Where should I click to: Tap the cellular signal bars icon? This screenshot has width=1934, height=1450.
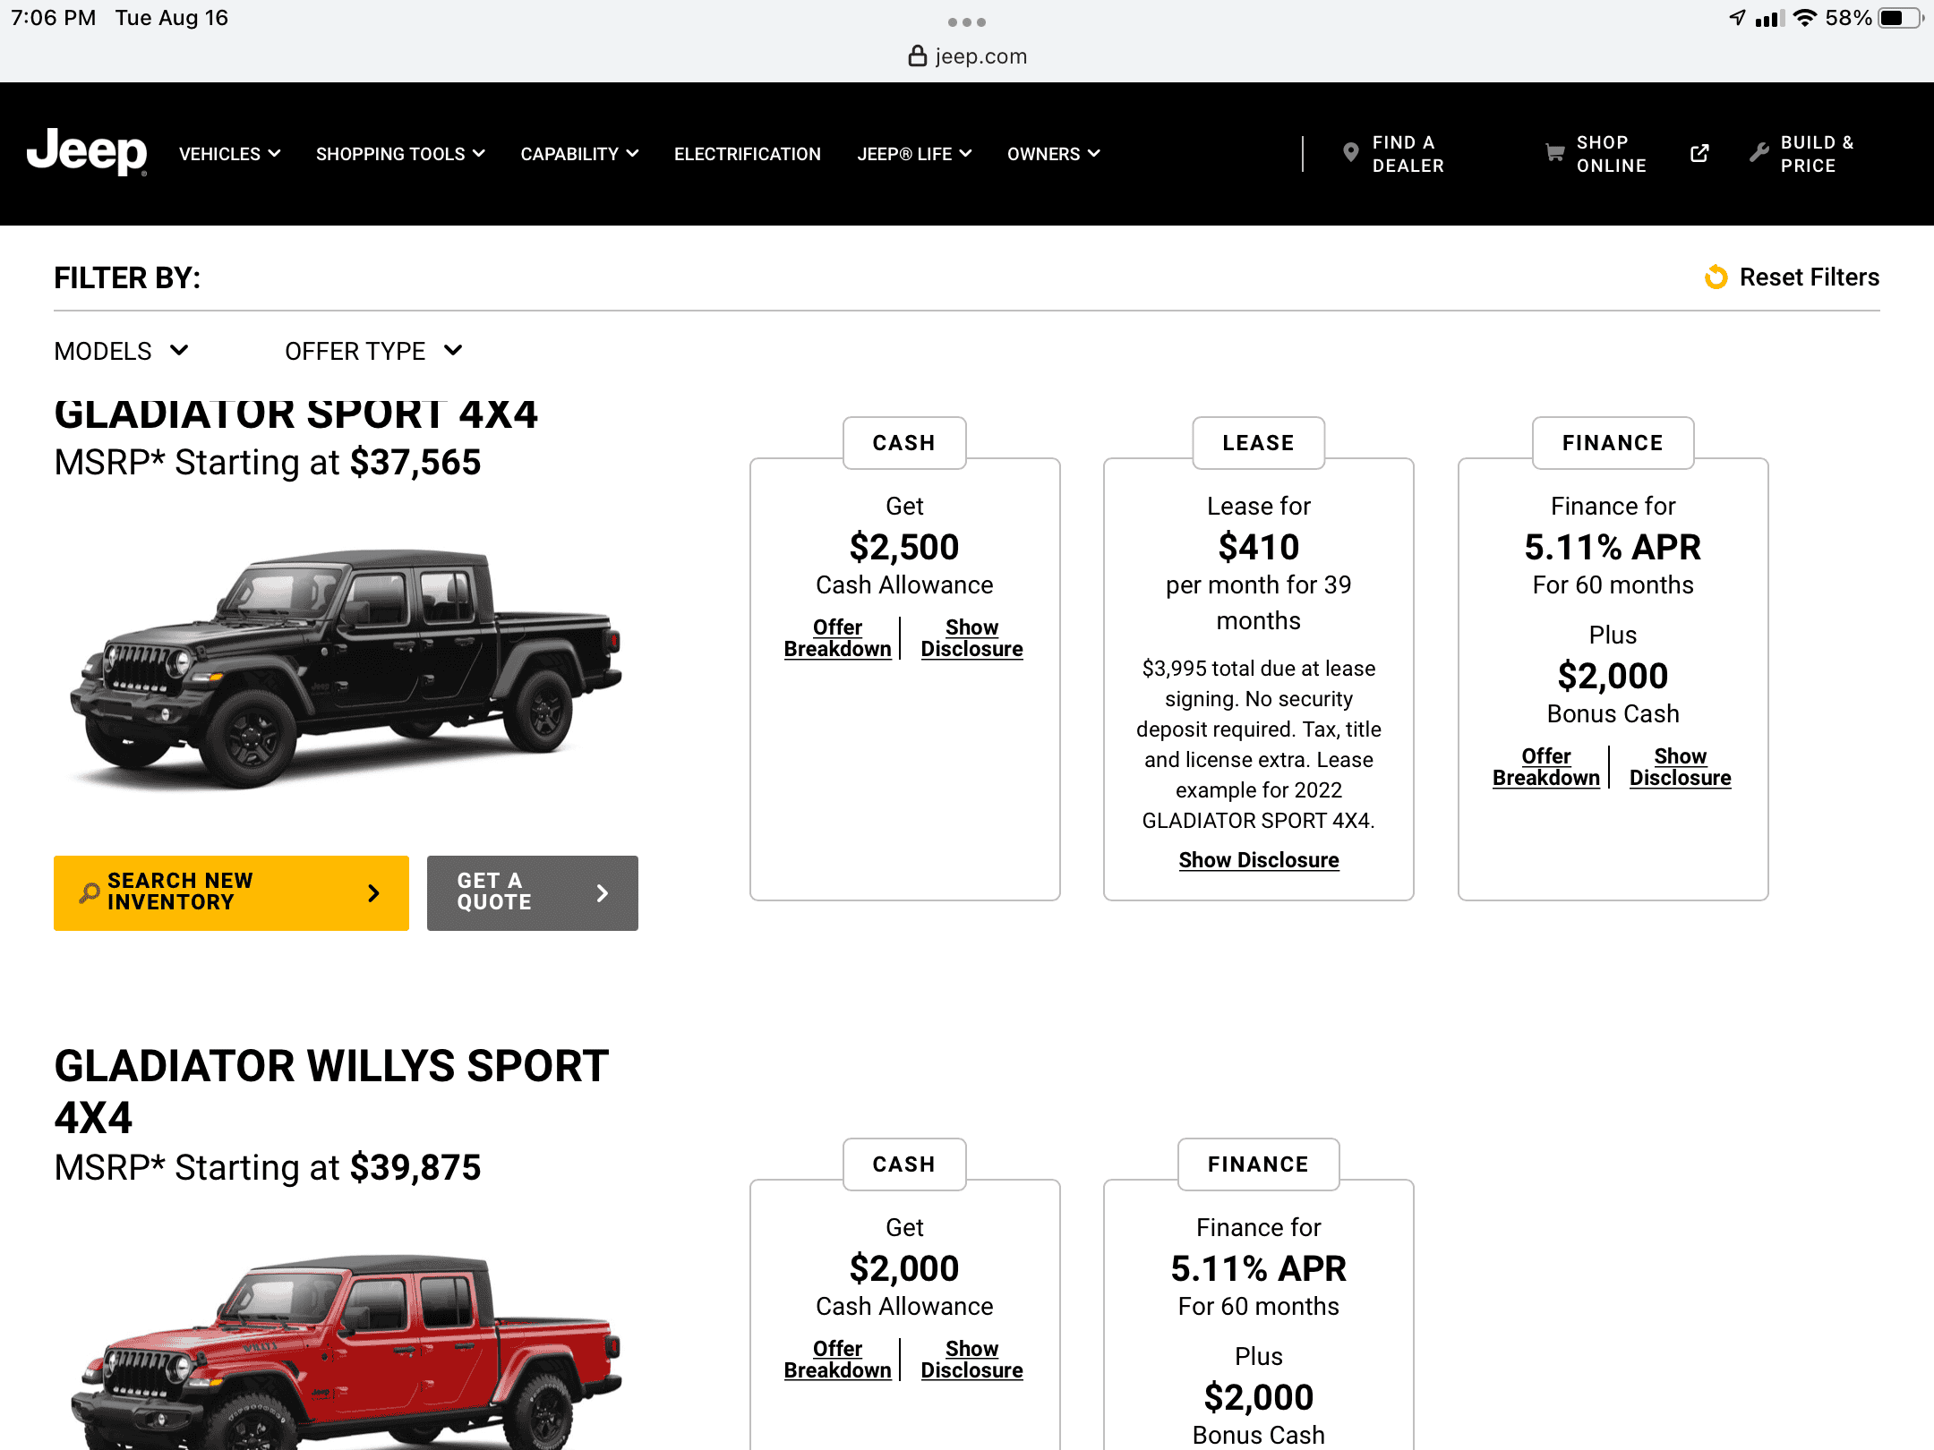point(1769,18)
